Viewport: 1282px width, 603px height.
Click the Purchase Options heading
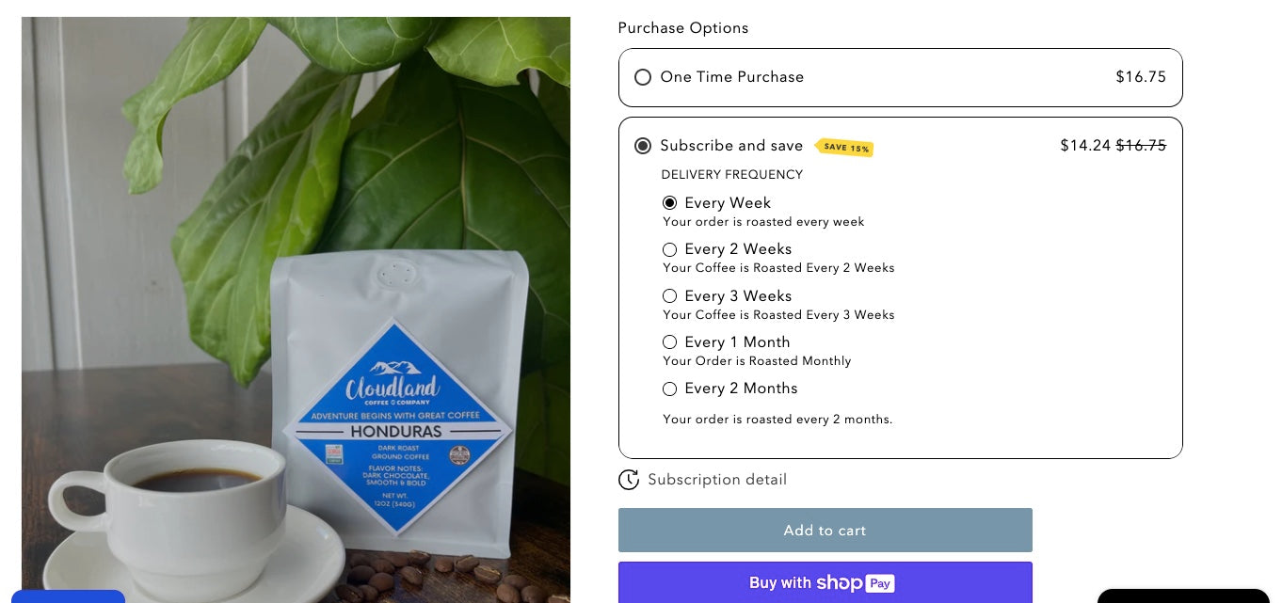pyautogui.click(x=683, y=28)
